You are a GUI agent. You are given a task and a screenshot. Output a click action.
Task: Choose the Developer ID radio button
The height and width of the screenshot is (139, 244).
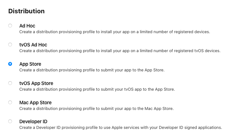pyautogui.click(x=10, y=121)
